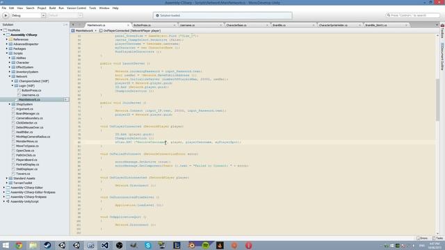Image resolution: width=445 pixels, height=250 pixels.
Task: Open the Build menu
Action: [53, 8]
